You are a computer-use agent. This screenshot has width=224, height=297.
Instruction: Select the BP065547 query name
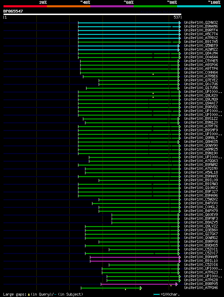click(13, 11)
